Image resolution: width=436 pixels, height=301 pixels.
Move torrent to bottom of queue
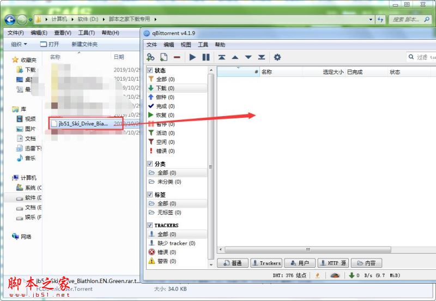262,57
